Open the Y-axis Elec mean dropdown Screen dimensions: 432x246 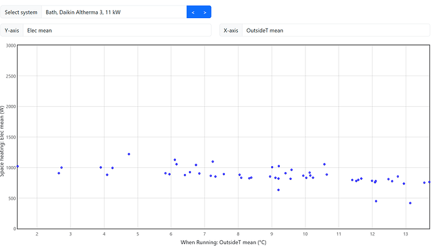point(117,30)
